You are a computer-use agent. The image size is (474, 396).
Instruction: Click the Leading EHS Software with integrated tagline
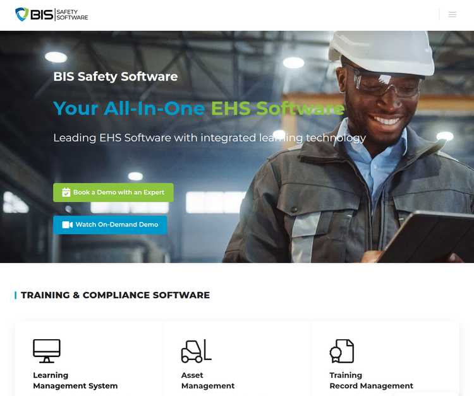[209, 138]
